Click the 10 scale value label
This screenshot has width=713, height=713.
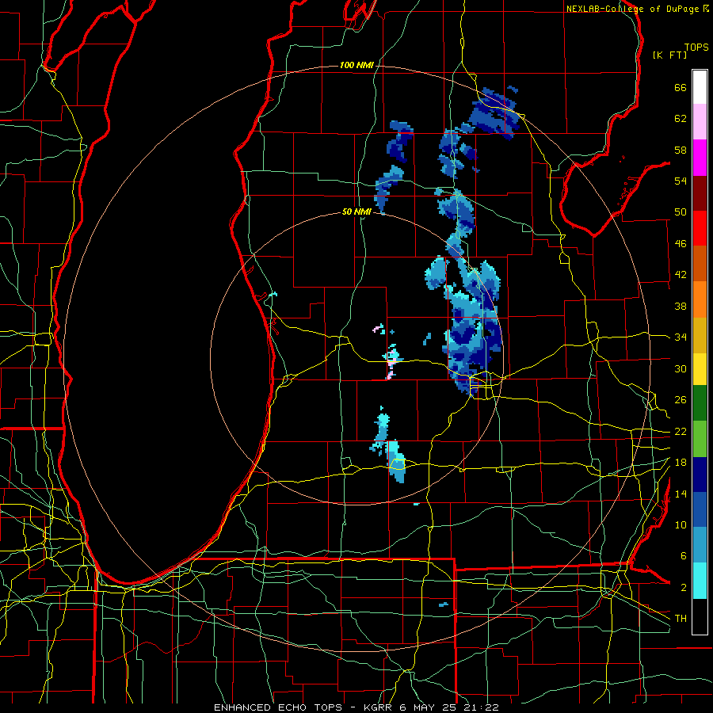[681, 524]
